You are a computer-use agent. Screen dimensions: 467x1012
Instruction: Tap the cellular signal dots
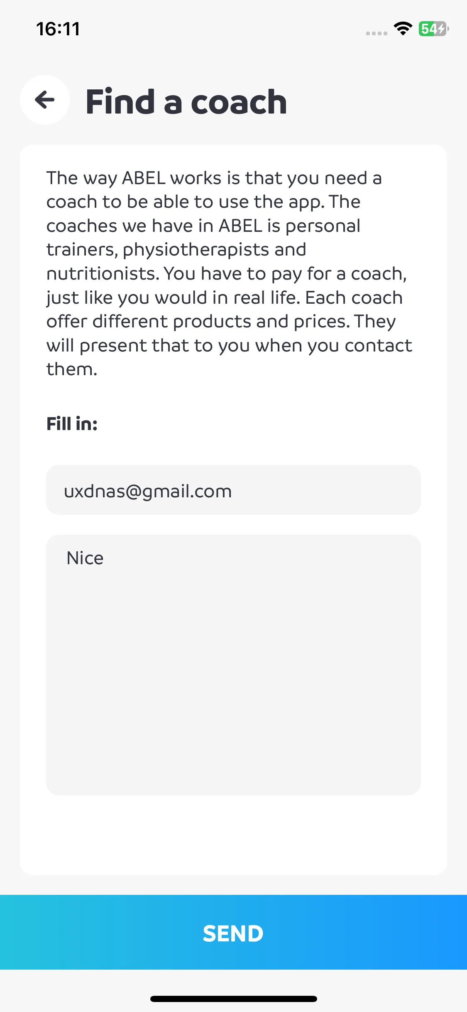377,33
